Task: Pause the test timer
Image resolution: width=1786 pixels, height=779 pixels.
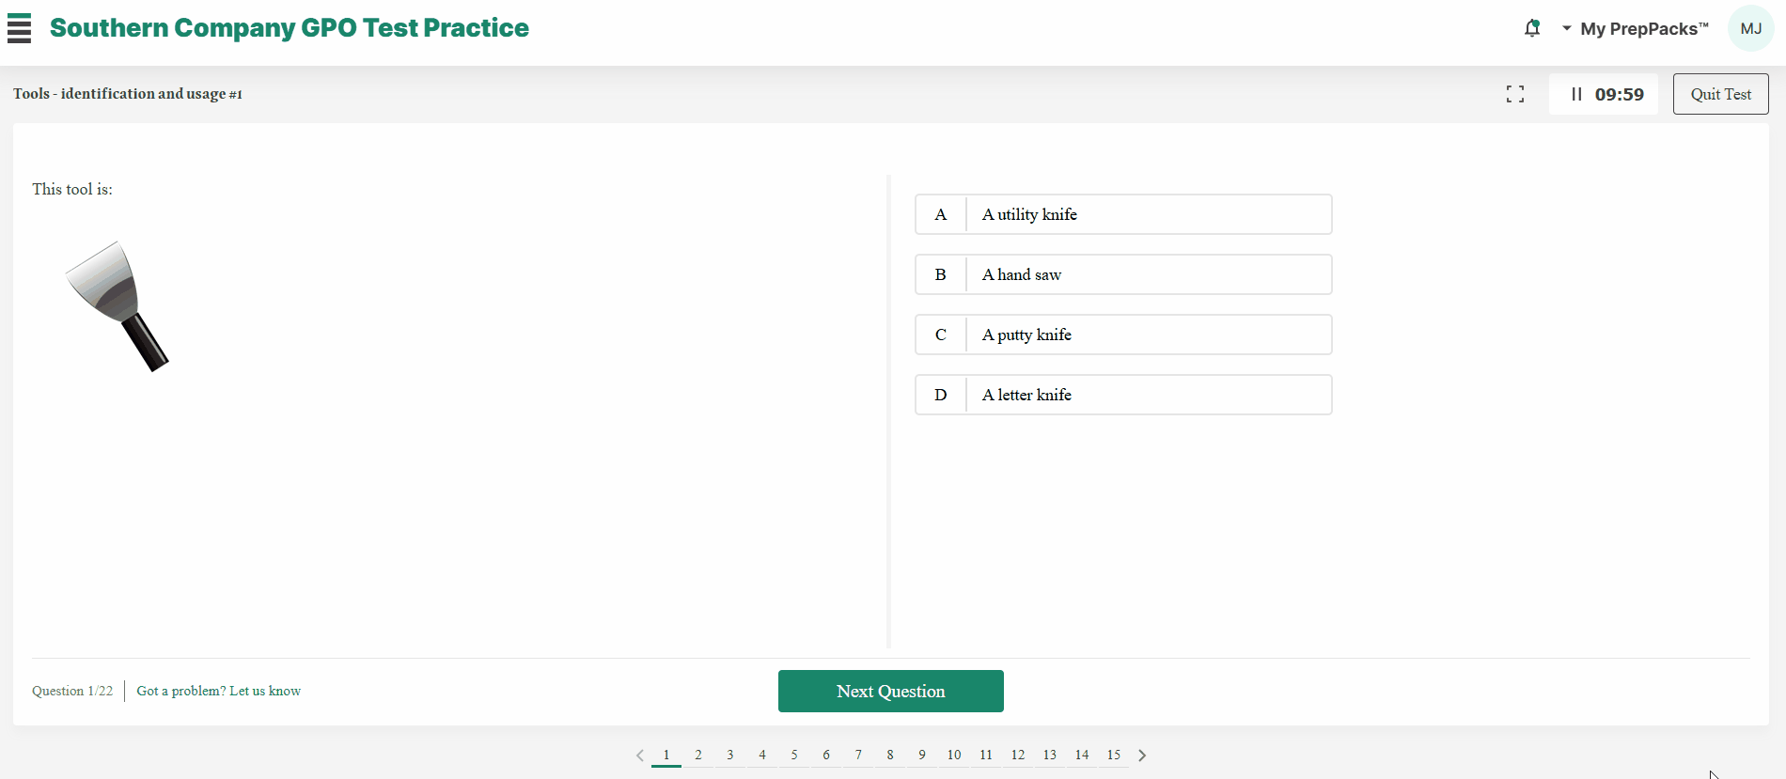Action: click(1576, 94)
